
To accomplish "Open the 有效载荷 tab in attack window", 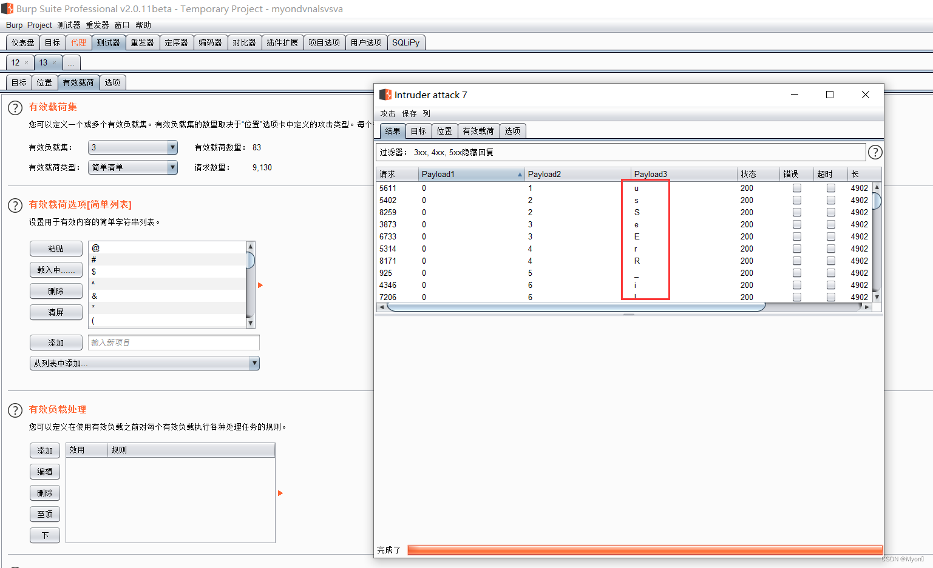I will [478, 131].
